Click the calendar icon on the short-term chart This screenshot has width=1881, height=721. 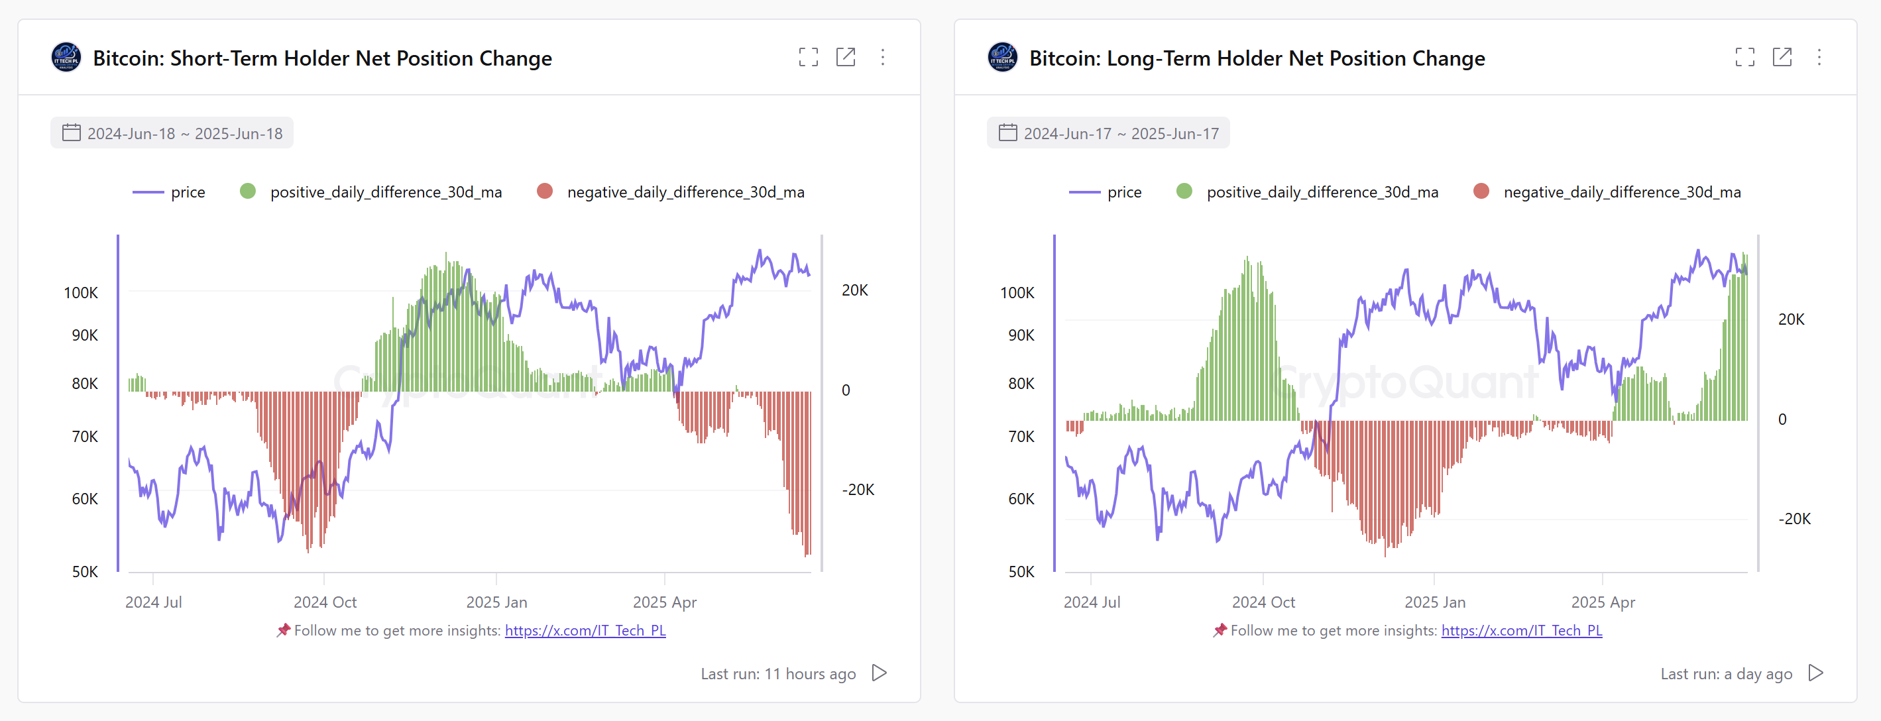71,132
